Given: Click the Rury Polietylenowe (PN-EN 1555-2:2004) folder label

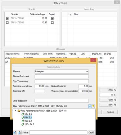Looking at the screenshot, I should 44,111.
